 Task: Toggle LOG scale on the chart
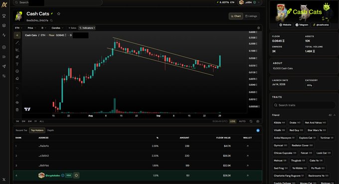[233, 121]
